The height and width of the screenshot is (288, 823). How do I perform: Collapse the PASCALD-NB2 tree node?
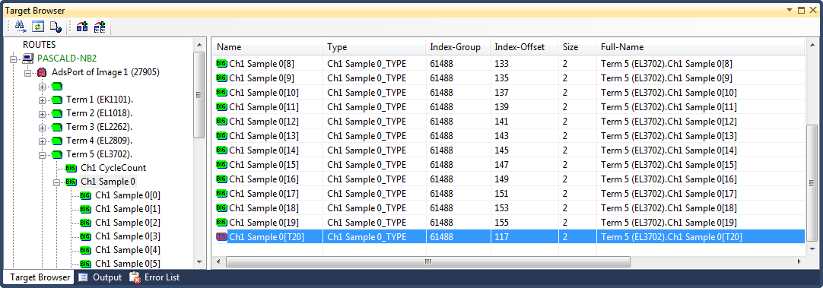[14, 59]
